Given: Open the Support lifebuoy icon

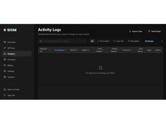Looking at the screenshot, I should point(5,77).
